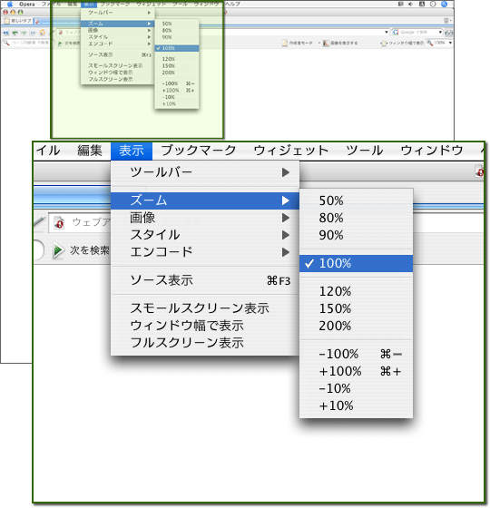Open the Google search engine dropdown arrow
490x508 pixels.
[440, 32]
